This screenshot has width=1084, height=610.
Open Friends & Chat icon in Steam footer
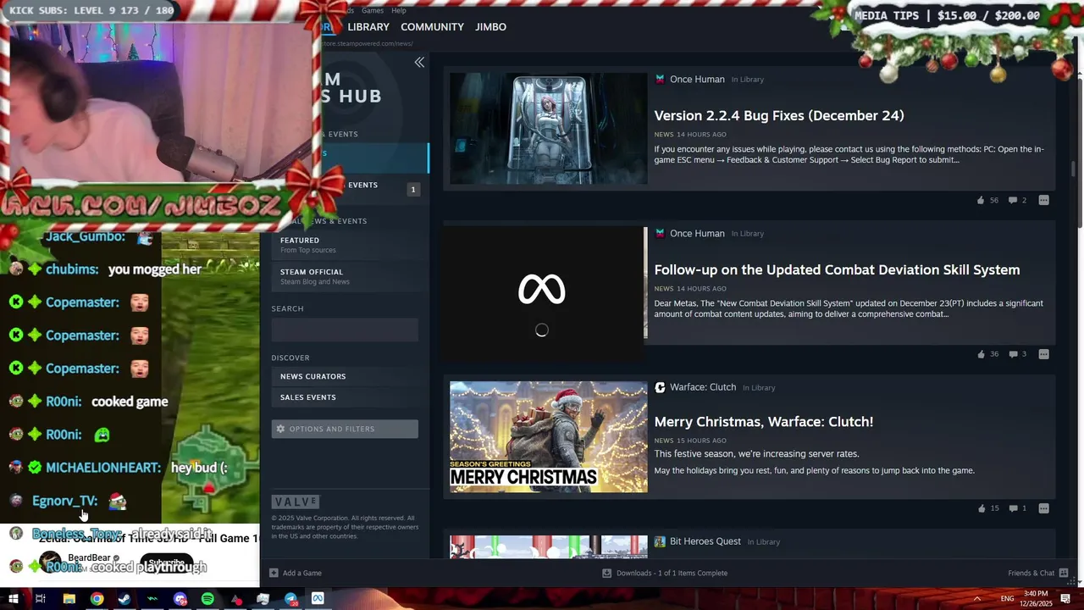pos(1064,574)
